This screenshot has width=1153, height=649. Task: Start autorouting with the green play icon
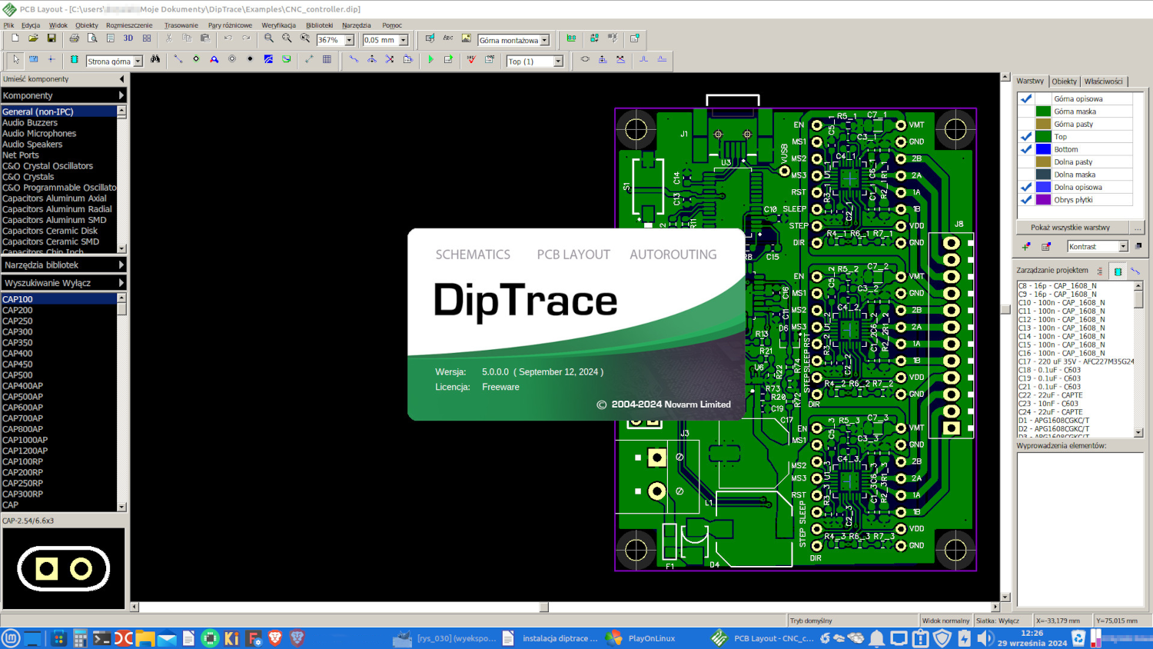pos(430,60)
